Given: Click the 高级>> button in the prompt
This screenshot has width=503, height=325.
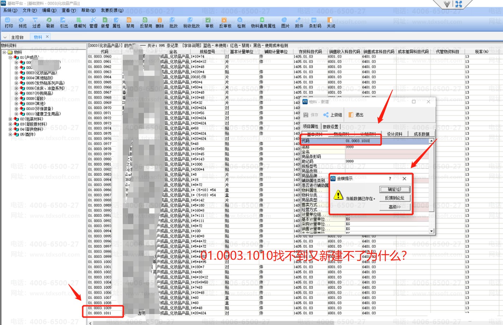Looking at the screenshot, I should (x=394, y=207).
